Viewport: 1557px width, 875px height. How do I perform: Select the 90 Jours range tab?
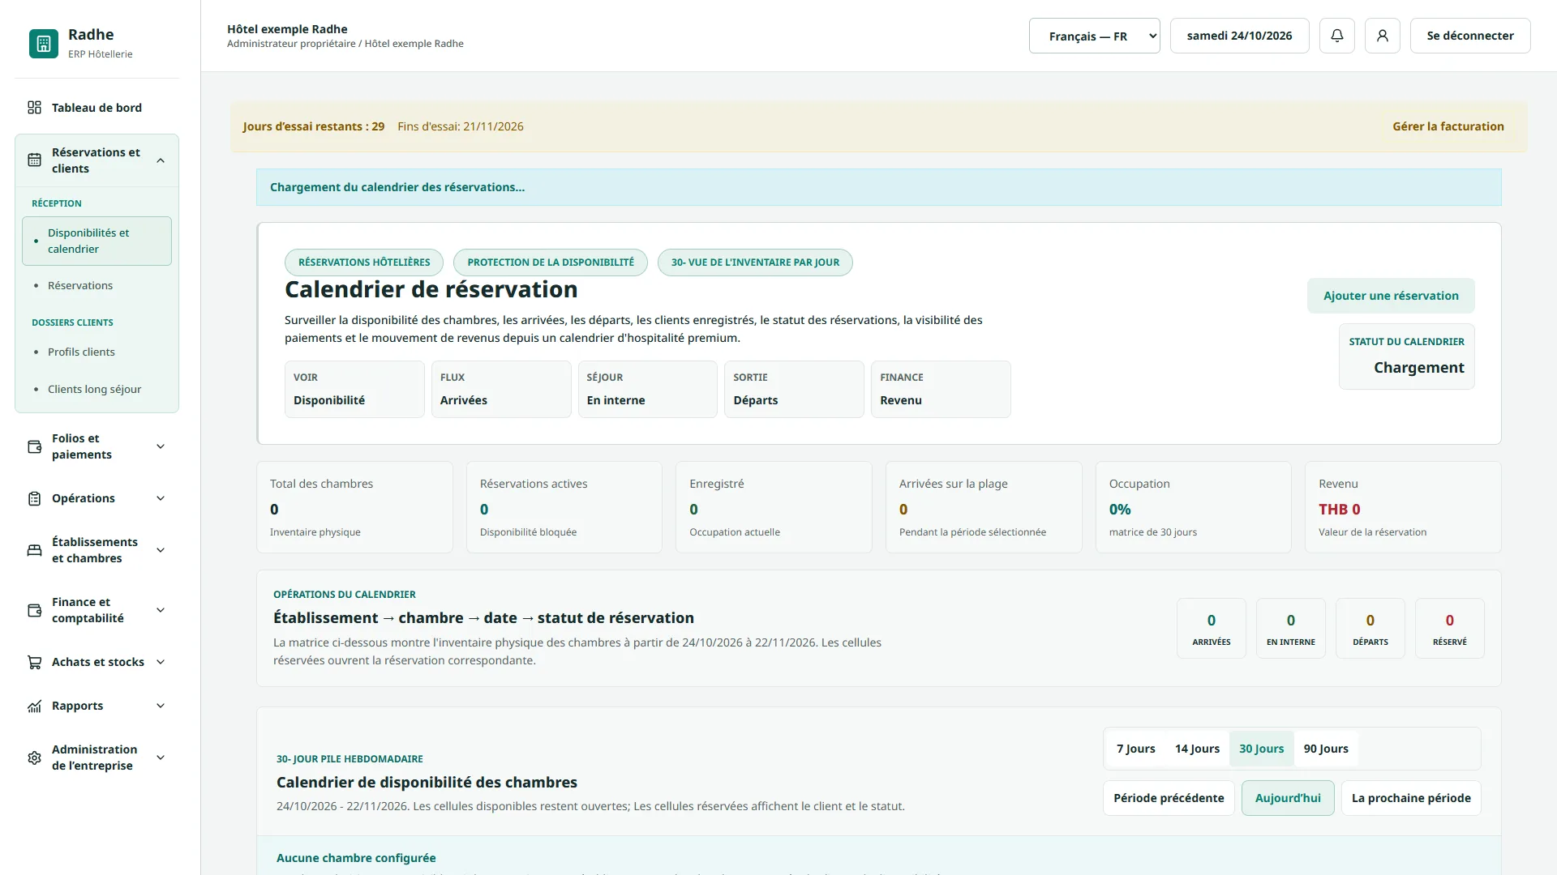[x=1326, y=749]
